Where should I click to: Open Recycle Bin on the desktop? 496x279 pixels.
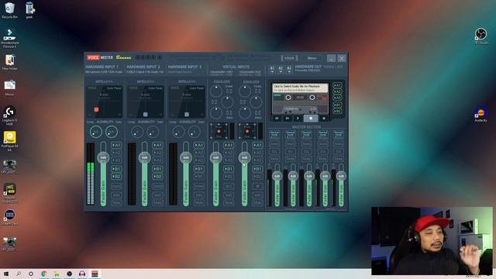[x=10, y=10]
